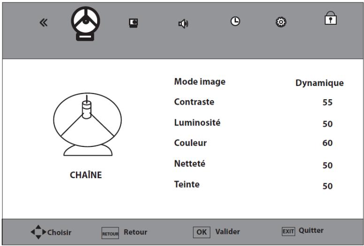The image size is (364, 246).
Task: Click the double left chevron back icon
Action: [44, 22]
